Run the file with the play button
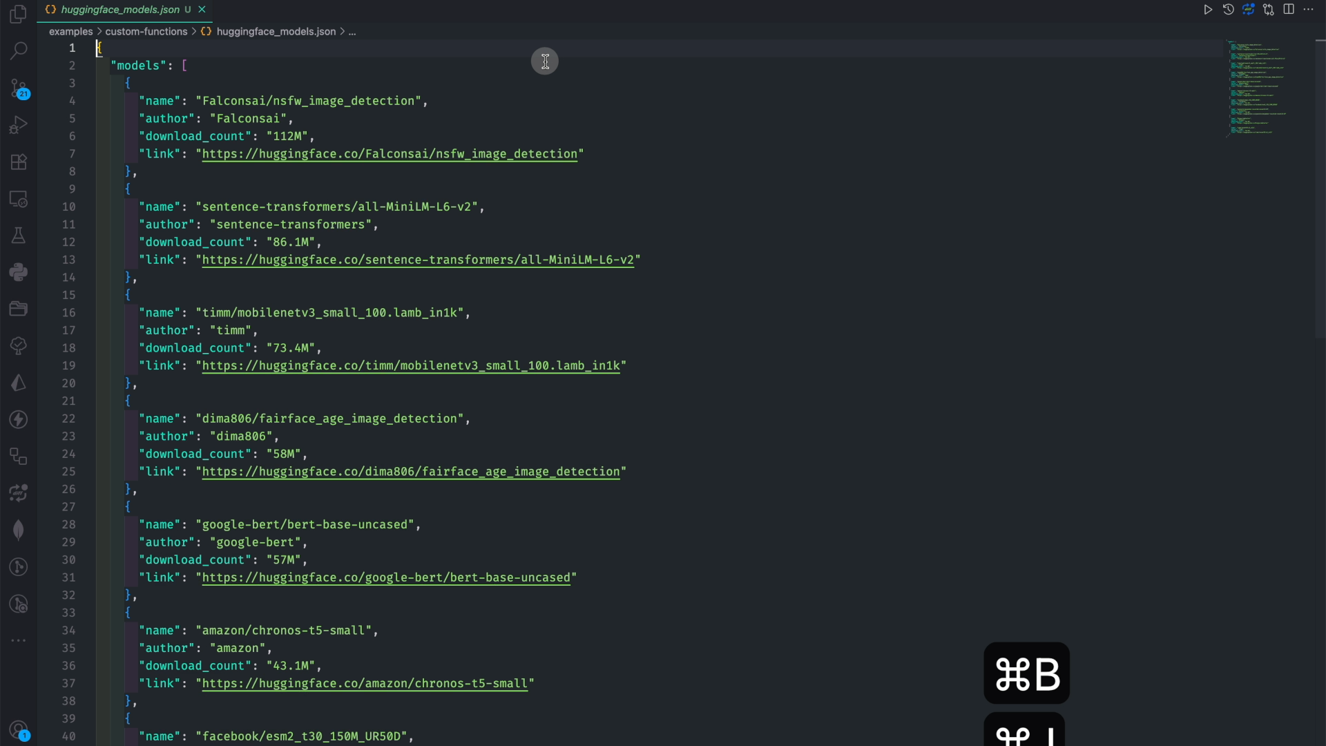This screenshot has width=1326, height=746. click(1208, 10)
